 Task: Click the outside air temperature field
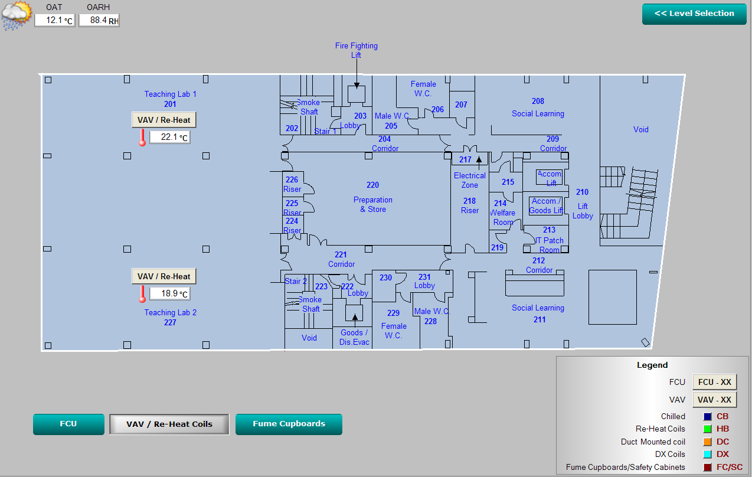click(x=54, y=21)
